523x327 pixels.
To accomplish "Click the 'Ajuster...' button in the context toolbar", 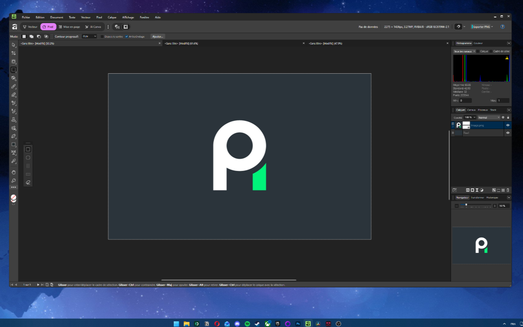I will coord(157,36).
